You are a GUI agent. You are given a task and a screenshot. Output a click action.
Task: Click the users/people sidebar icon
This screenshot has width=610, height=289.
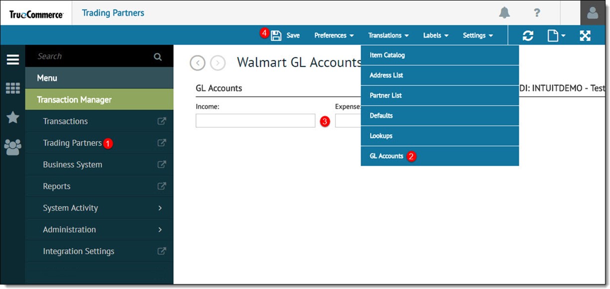pos(12,146)
